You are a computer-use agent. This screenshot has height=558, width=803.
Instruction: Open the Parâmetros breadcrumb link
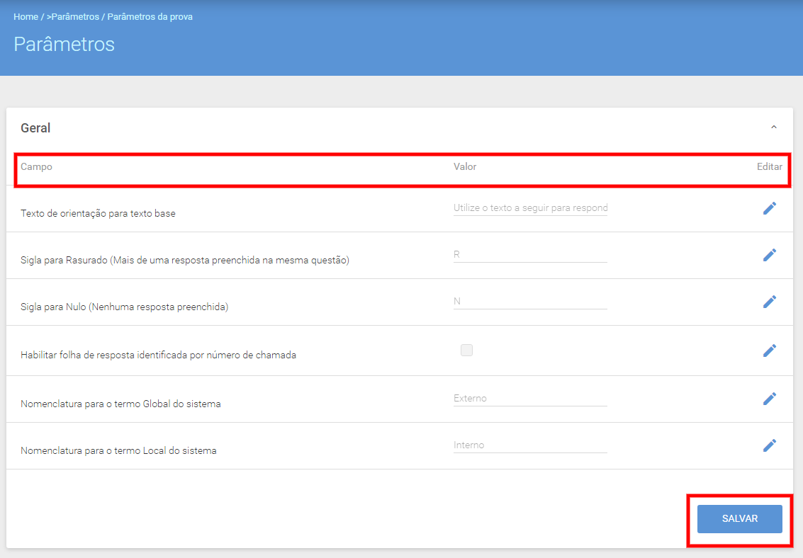tap(75, 17)
